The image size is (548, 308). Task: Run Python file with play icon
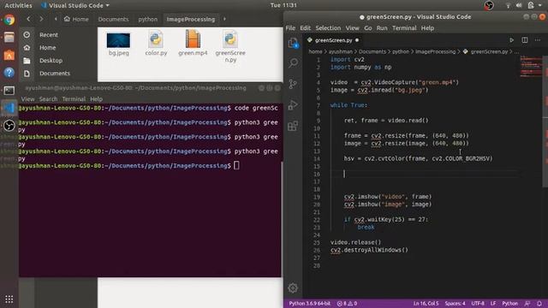coord(511,40)
